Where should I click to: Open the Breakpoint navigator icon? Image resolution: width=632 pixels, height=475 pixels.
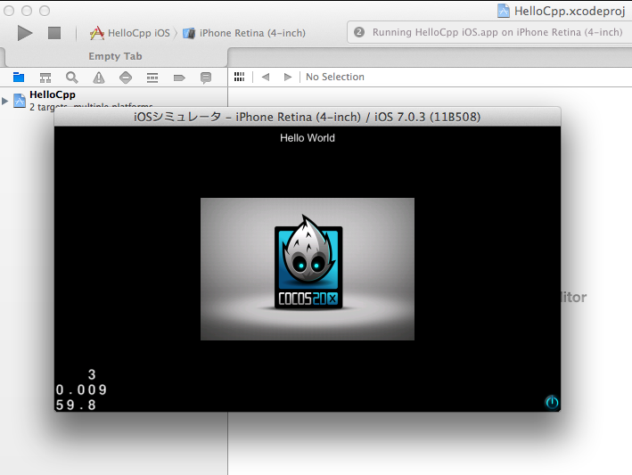tap(179, 78)
